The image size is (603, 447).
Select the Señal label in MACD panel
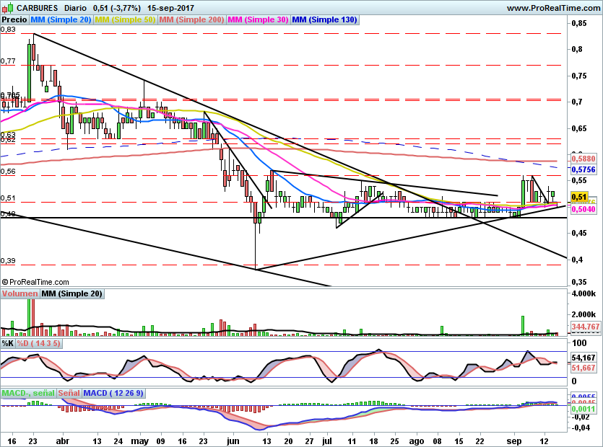[69, 393]
